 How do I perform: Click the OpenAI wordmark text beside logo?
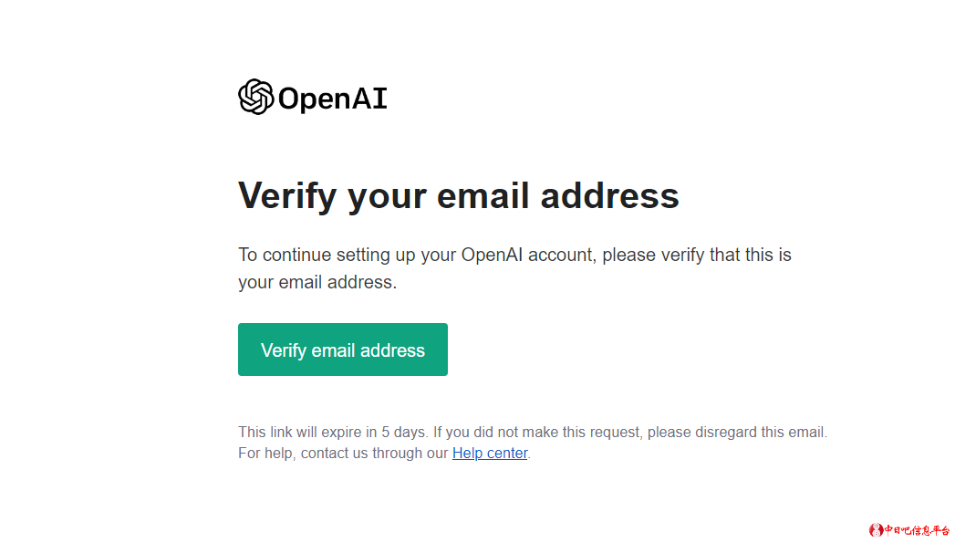[x=332, y=99]
